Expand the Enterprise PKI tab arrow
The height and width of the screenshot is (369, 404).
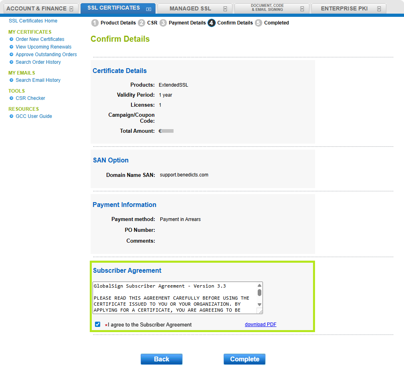pyautogui.click(x=379, y=9)
